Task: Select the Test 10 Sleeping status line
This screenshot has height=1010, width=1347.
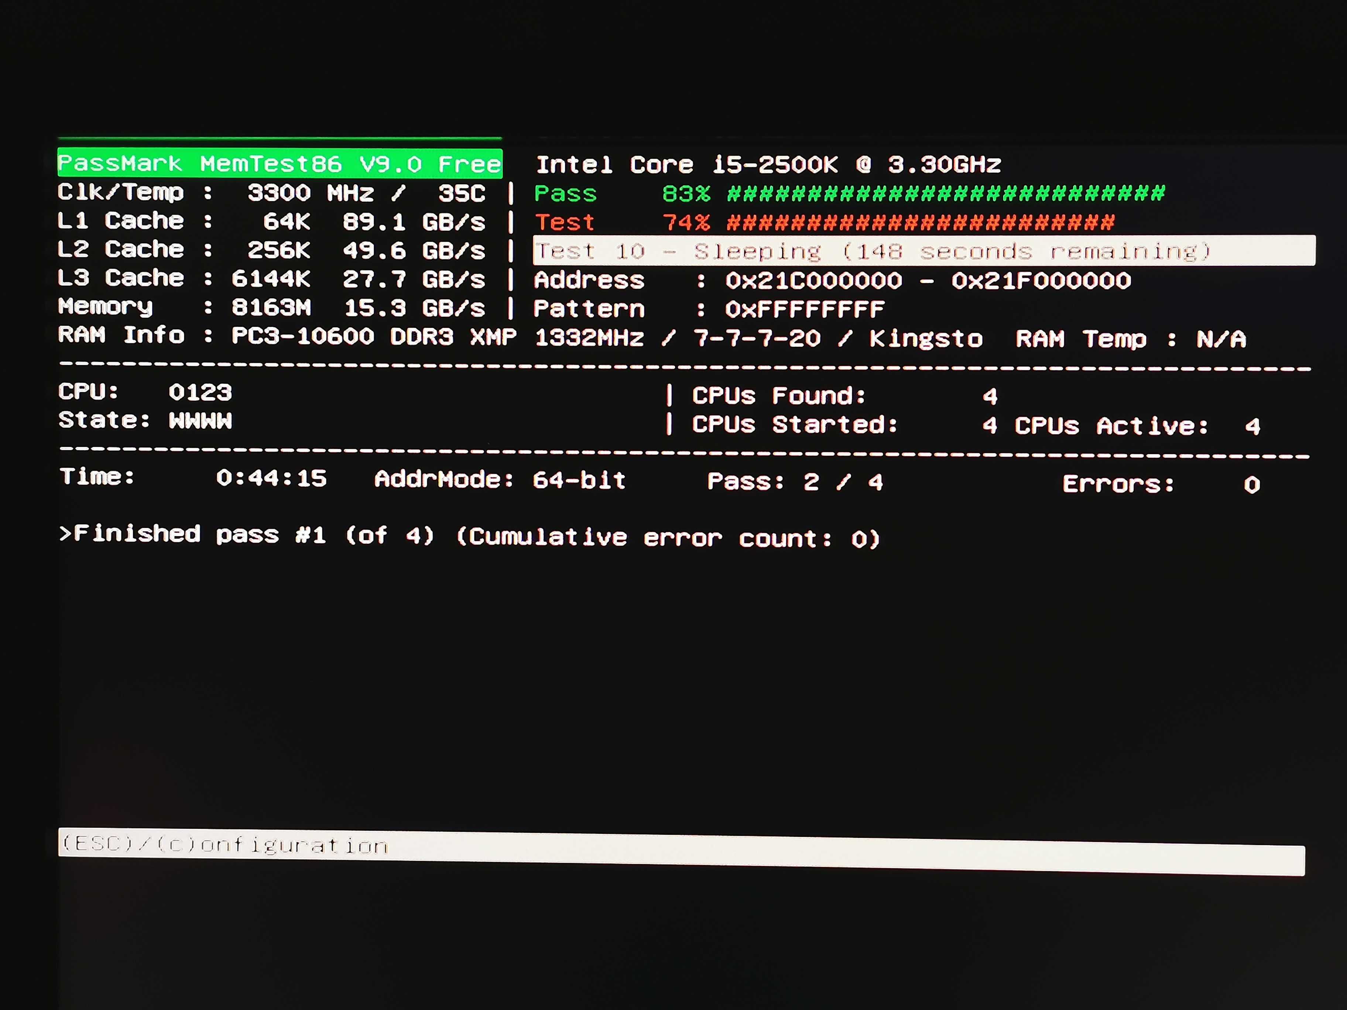Action: [924, 251]
